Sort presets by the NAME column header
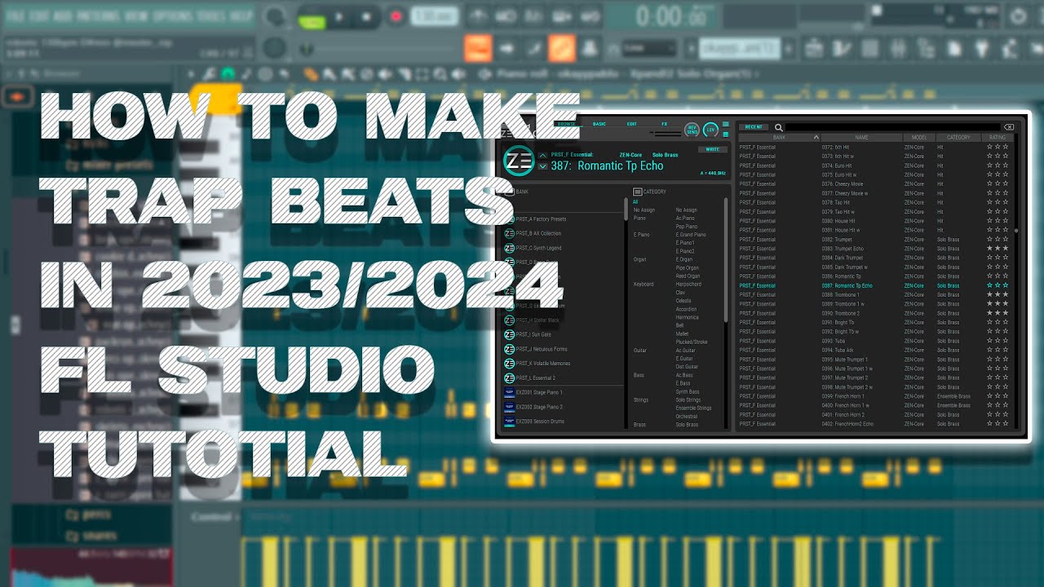The width and height of the screenshot is (1044, 587). click(x=862, y=138)
